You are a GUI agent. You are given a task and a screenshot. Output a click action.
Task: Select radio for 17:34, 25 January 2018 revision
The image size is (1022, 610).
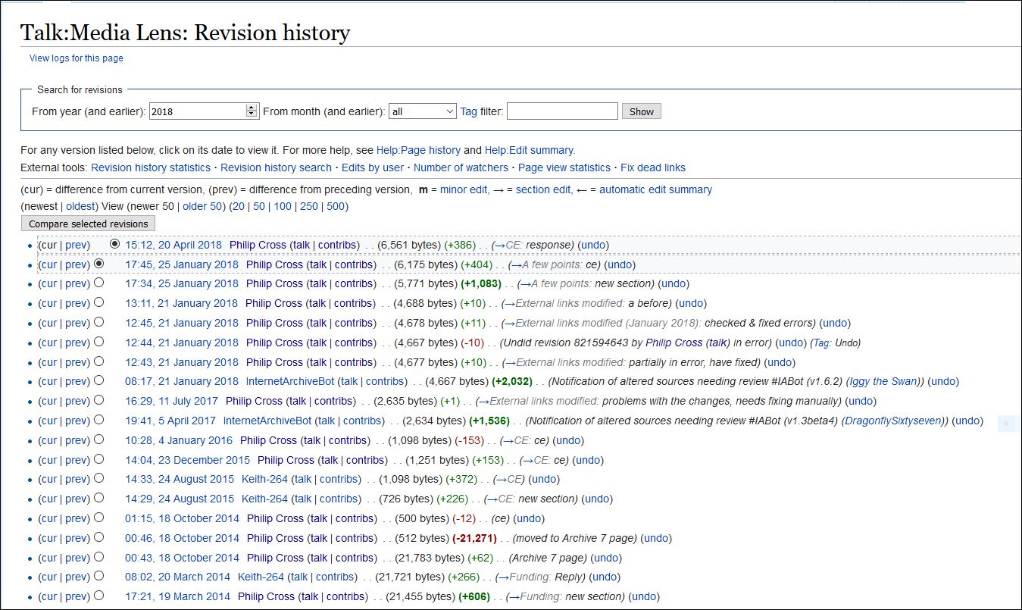click(x=99, y=283)
